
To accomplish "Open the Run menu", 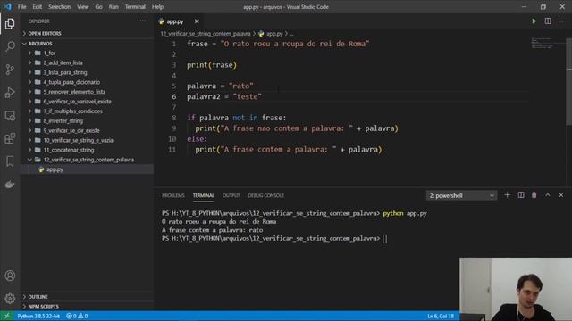I will click(x=114, y=7).
